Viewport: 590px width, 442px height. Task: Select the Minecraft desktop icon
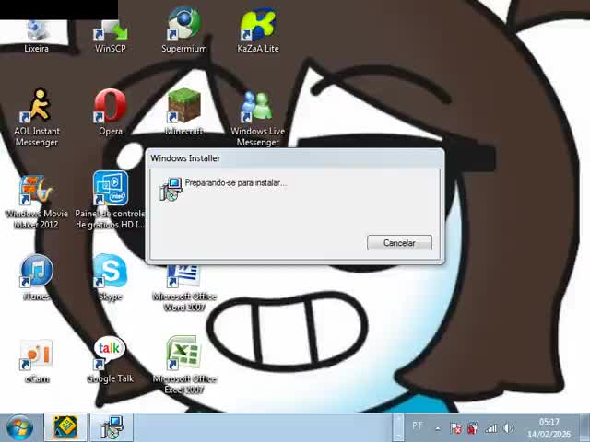[x=184, y=107]
